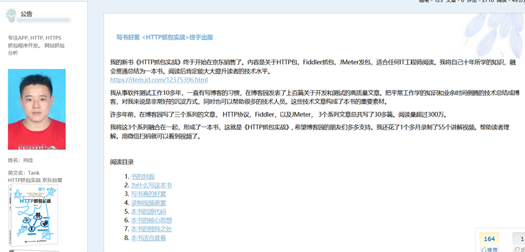525x252 pixels.
Task: Select the 公告 sidebar heading
Action: pos(26,14)
